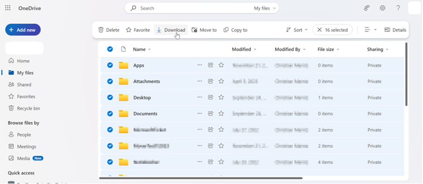Share the Documents folder
The height and width of the screenshot is (184, 423).
click(210, 113)
